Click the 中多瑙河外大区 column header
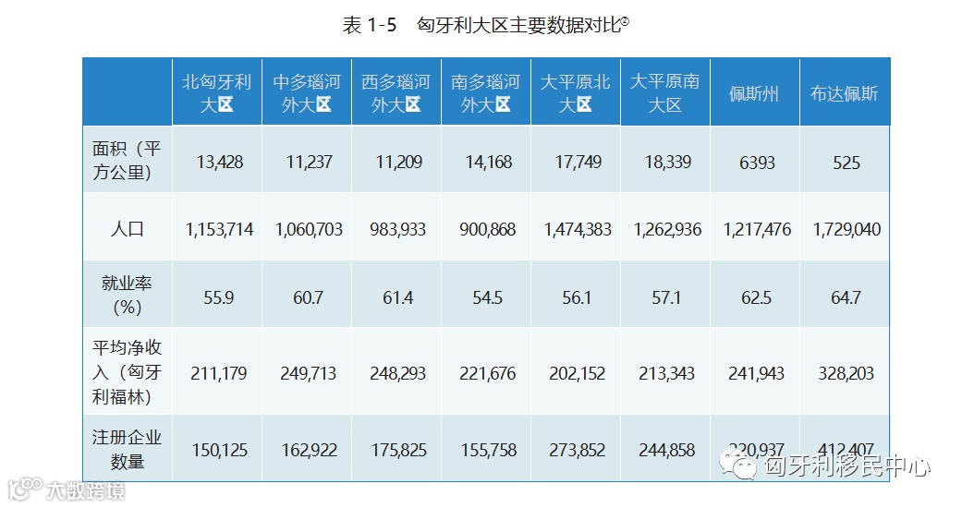 coord(307,93)
